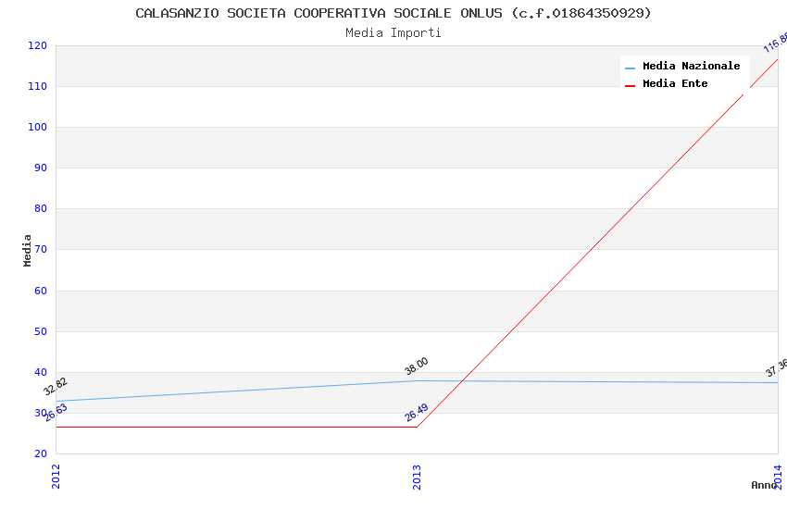Viewport: 787px width, 509px height.
Task: Select the 2013 x-axis label
Action: tap(417, 477)
